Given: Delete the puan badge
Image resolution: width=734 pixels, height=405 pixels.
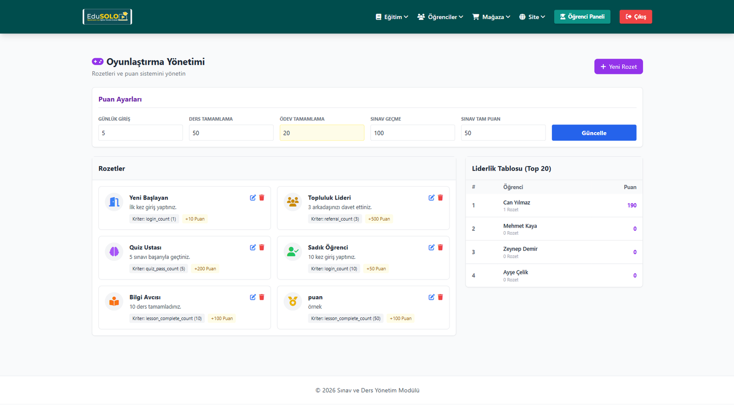Looking at the screenshot, I should (440, 297).
